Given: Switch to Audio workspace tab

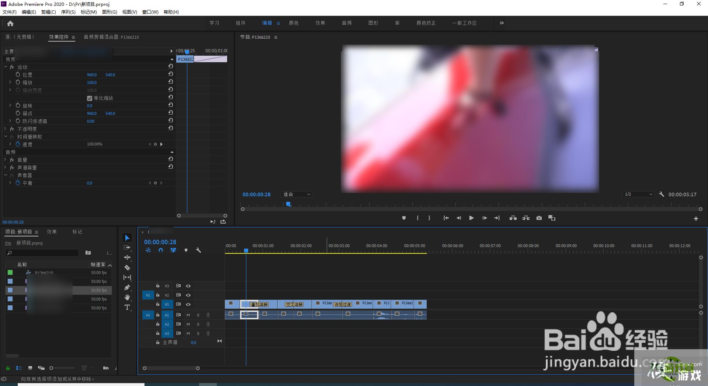Looking at the screenshot, I should point(347,23).
